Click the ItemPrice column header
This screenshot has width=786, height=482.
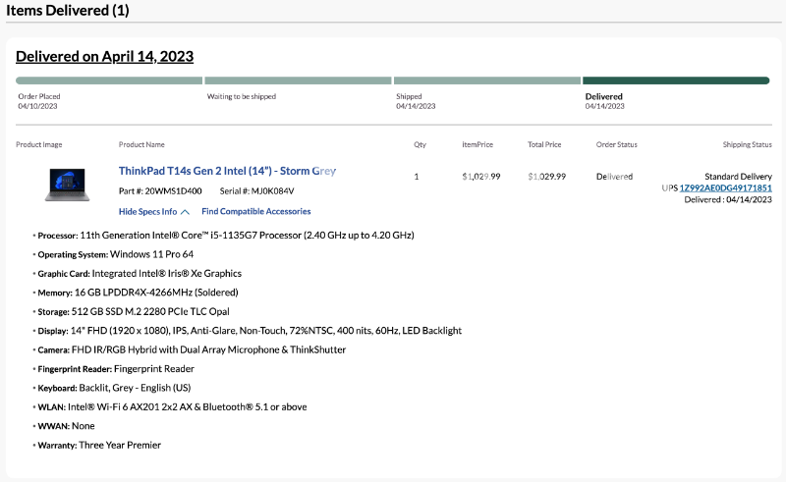(477, 145)
